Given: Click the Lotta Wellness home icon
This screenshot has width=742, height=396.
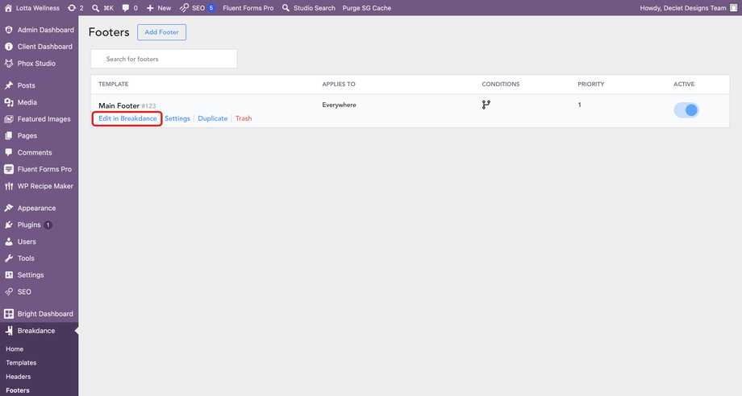Looking at the screenshot, I should click(x=8, y=8).
